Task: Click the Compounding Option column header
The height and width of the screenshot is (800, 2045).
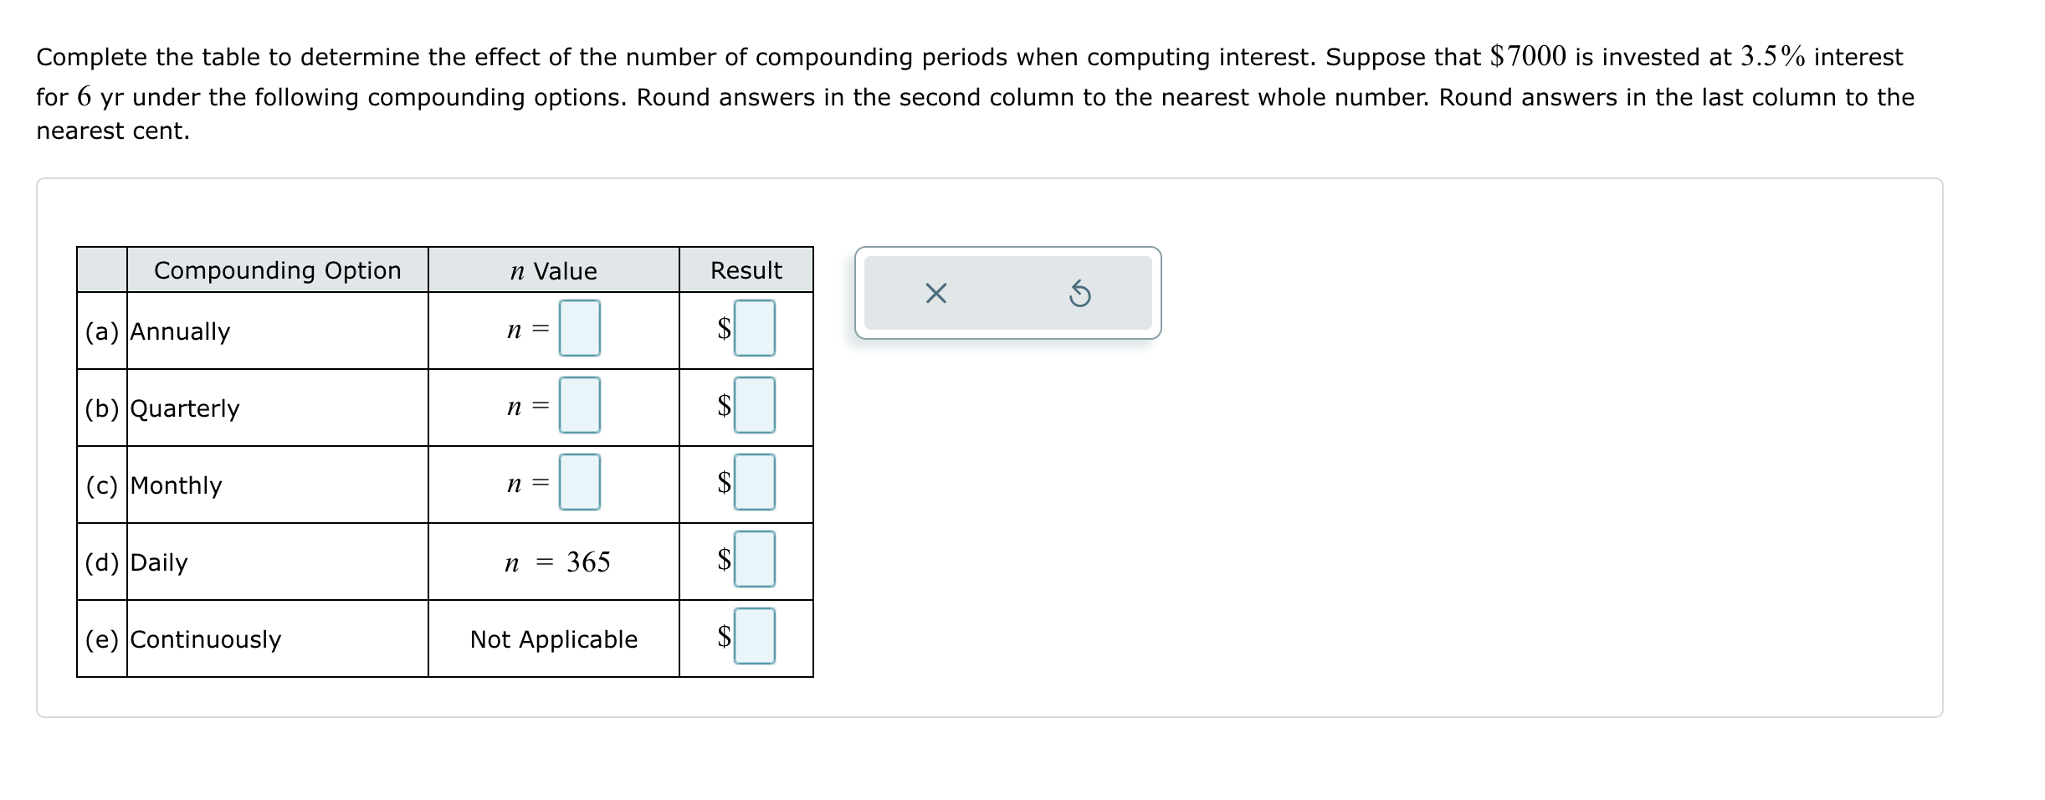Action: 278,269
